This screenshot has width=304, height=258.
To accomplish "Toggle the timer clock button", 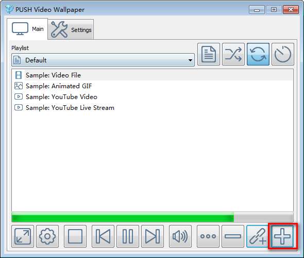I will tap(283, 54).
